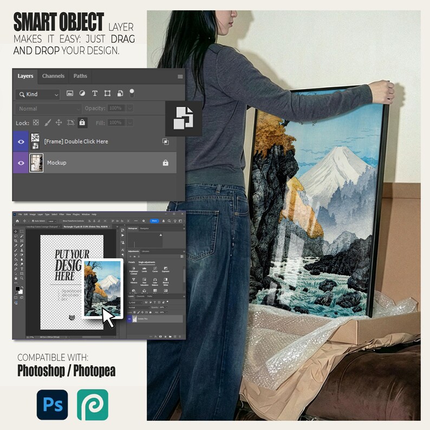Viewport: 430px width, 430px height.
Task: Select the Hand tool
Action: pyautogui.click(x=16, y=278)
